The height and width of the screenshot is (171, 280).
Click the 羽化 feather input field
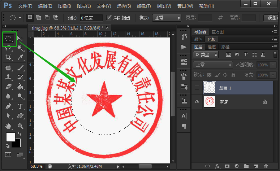click(x=91, y=18)
